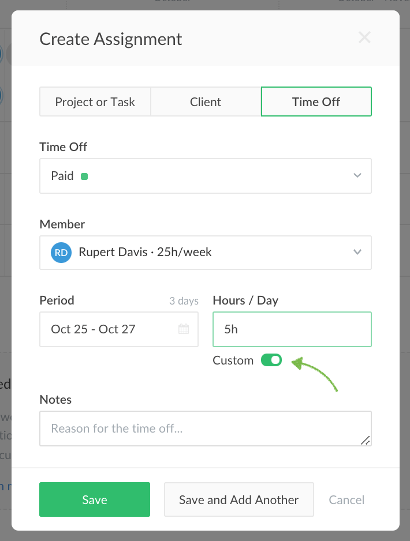The image size is (410, 541).
Task: Click the RD member avatar icon
Action: tap(61, 252)
